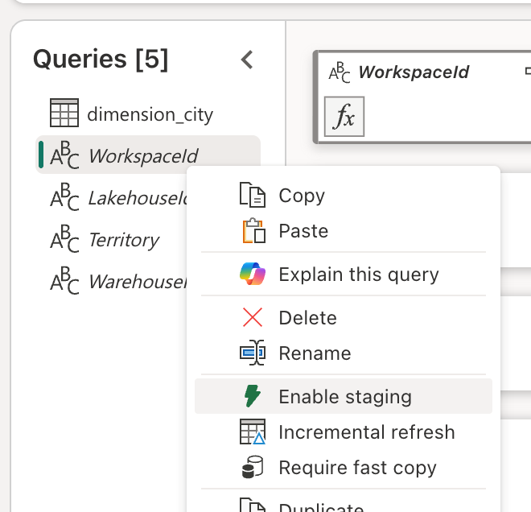Viewport: 531px width, 512px height.
Task: Click the Paste clipboard icon
Action: (x=253, y=231)
